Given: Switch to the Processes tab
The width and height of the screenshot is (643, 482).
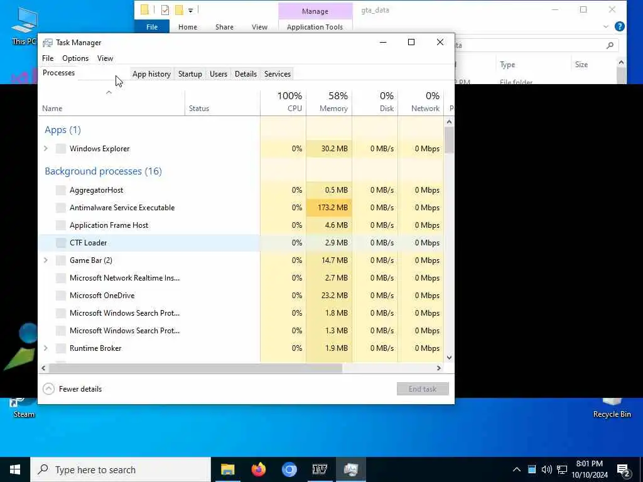Looking at the screenshot, I should pyautogui.click(x=58, y=73).
